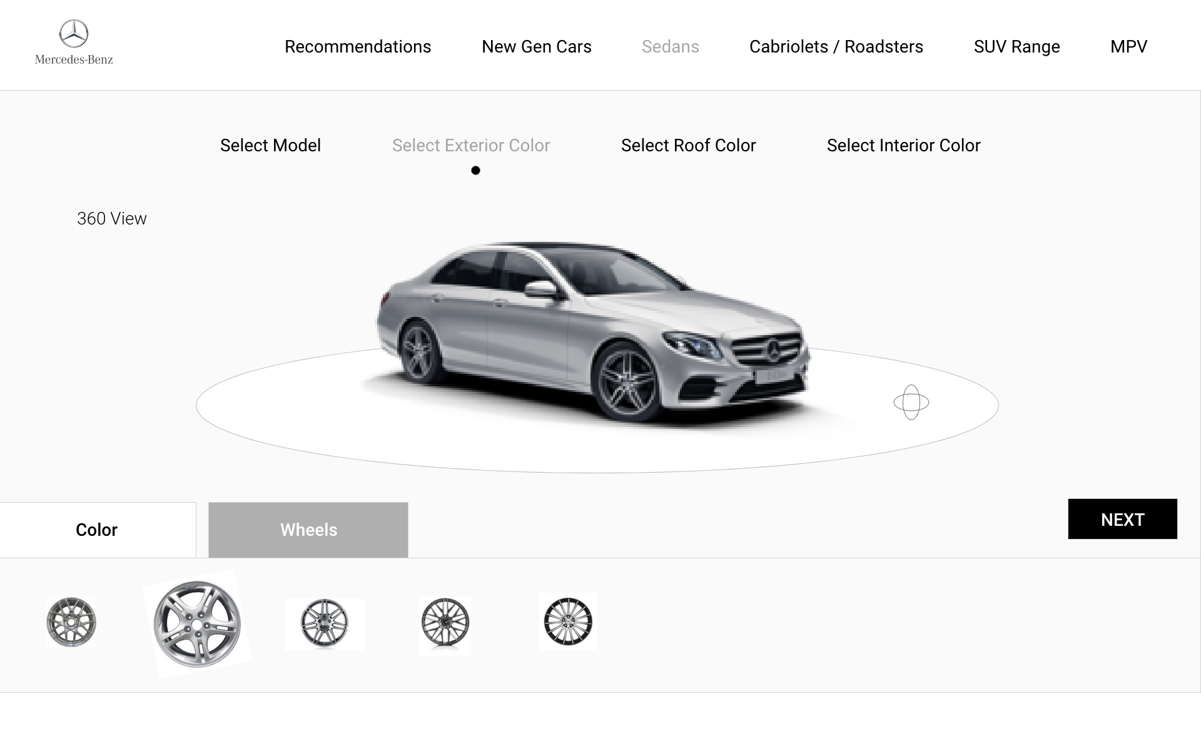Select the fifth black thin-spoke wheel

(568, 621)
